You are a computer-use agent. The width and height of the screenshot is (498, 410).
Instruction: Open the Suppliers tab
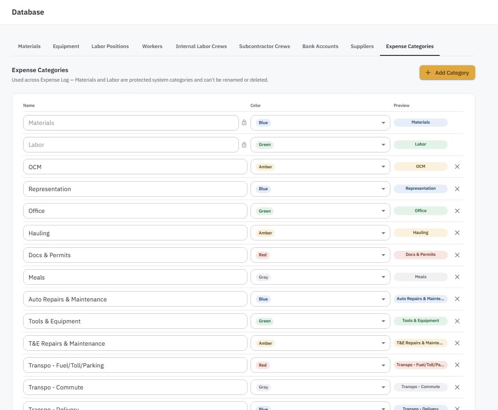(362, 46)
